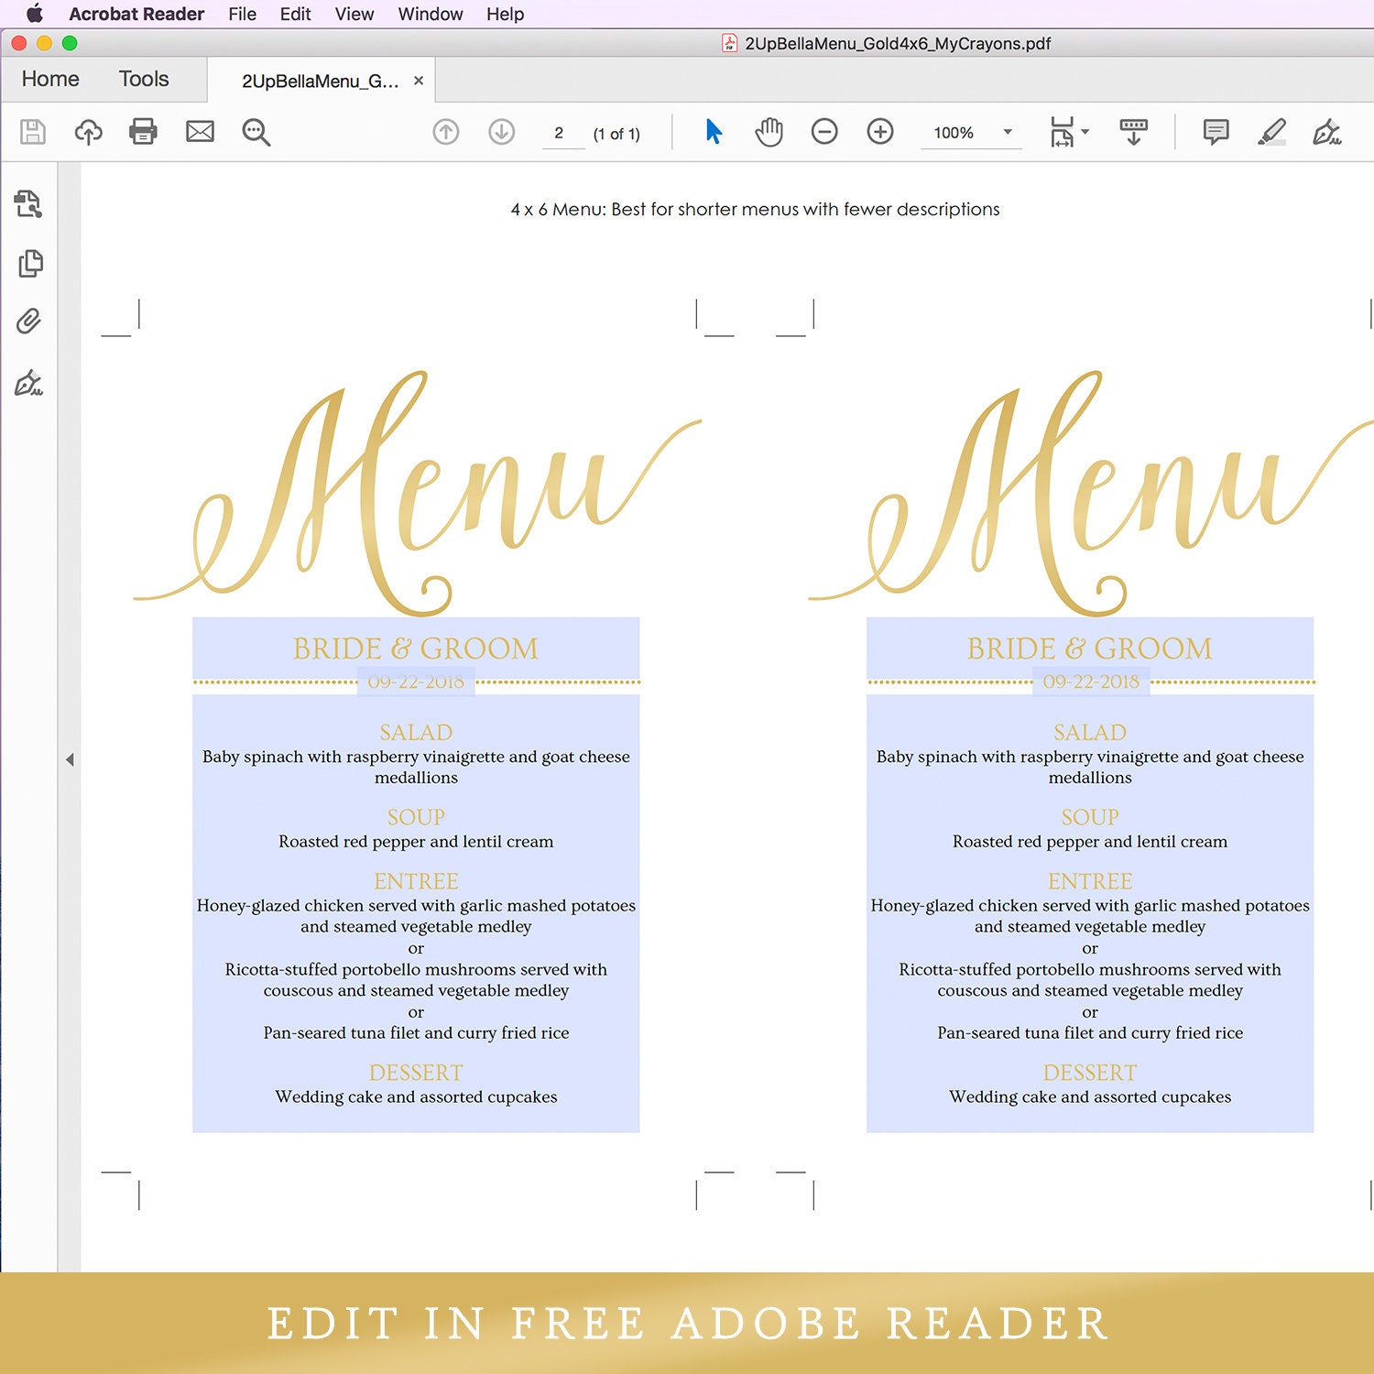Click the page number input field
The width and height of the screenshot is (1374, 1374).
[x=561, y=132]
